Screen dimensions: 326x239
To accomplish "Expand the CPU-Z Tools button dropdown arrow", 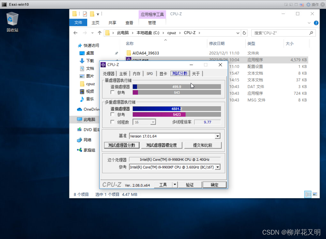I will (x=175, y=185).
